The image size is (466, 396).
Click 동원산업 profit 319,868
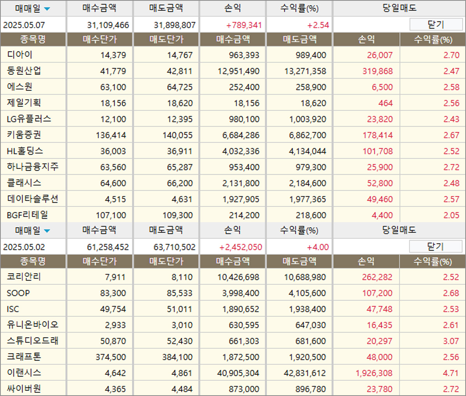[x=378, y=71]
